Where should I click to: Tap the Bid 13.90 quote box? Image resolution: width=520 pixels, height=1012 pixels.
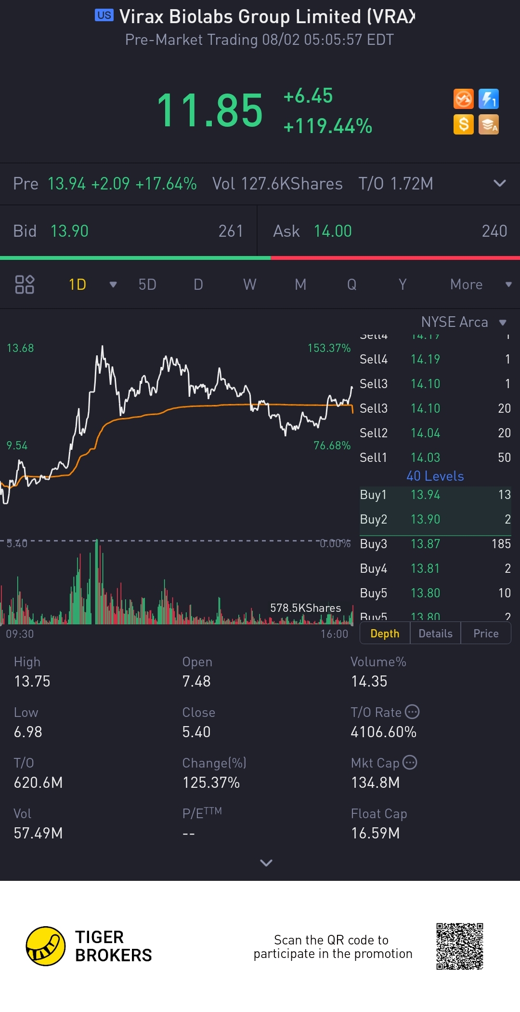pos(128,231)
